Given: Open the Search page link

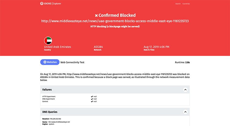Looking at the screenshot, I should 178,4.
